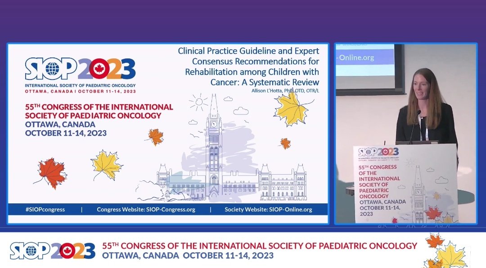The width and height of the screenshot is (486, 268).
Task: Click "INTERNATIONAL SOCIETY OF PAEDIATRIC ONCOLOGY" under the slide logo
Action: click(80, 85)
